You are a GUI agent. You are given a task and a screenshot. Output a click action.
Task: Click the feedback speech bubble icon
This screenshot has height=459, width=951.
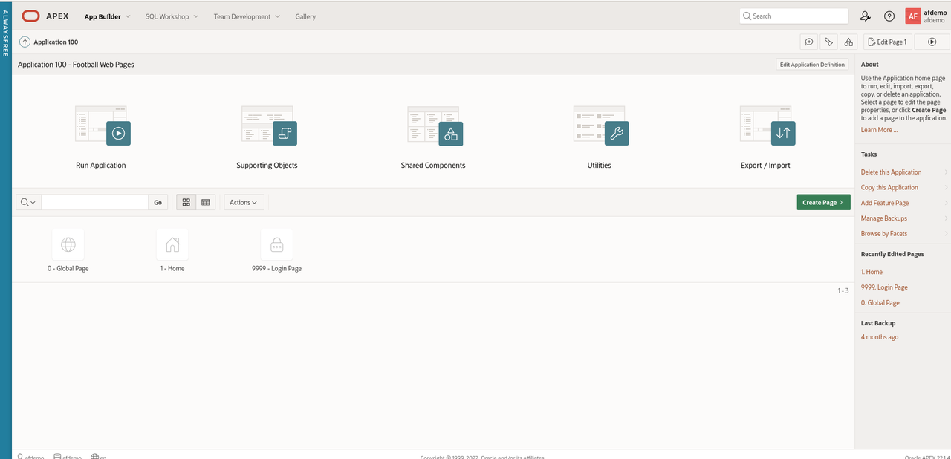[x=809, y=42]
